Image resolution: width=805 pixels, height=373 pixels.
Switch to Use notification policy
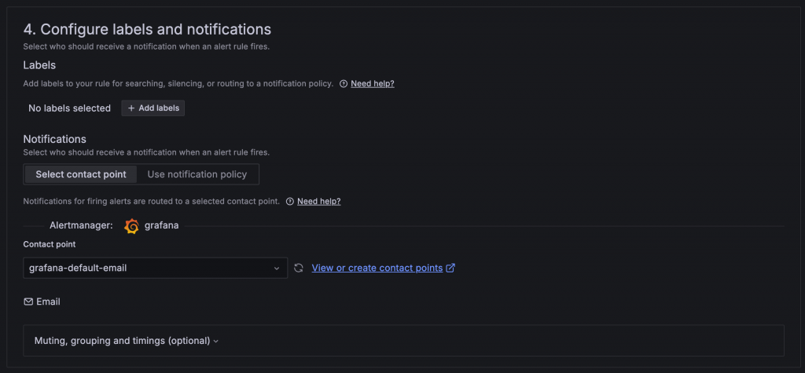point(197,174)
